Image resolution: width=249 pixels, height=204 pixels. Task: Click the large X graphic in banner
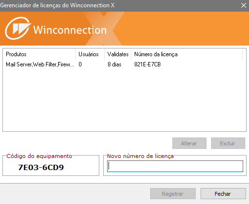[103, 29]
